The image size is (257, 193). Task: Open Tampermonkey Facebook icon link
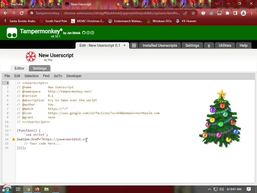pyautogui.click(x=88, y=33)
